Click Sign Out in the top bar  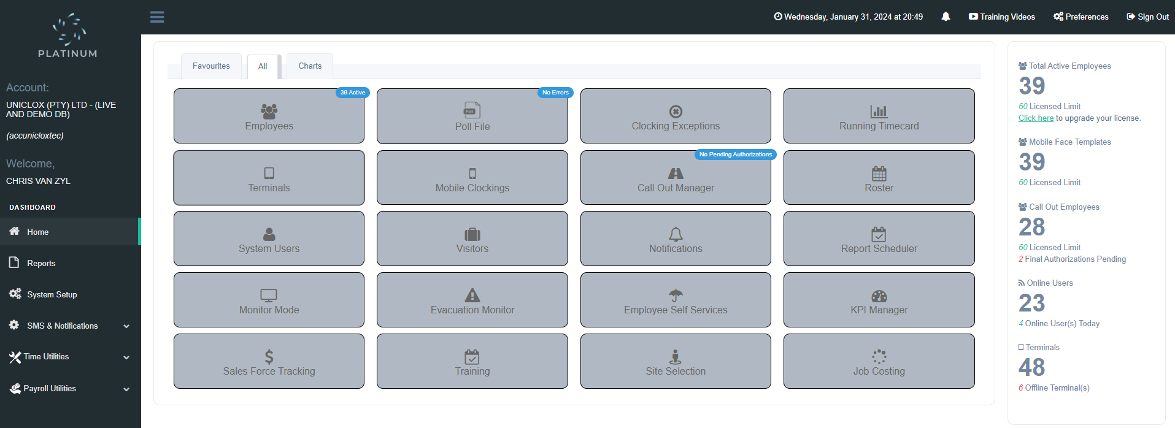click(x=1147, y=17)
